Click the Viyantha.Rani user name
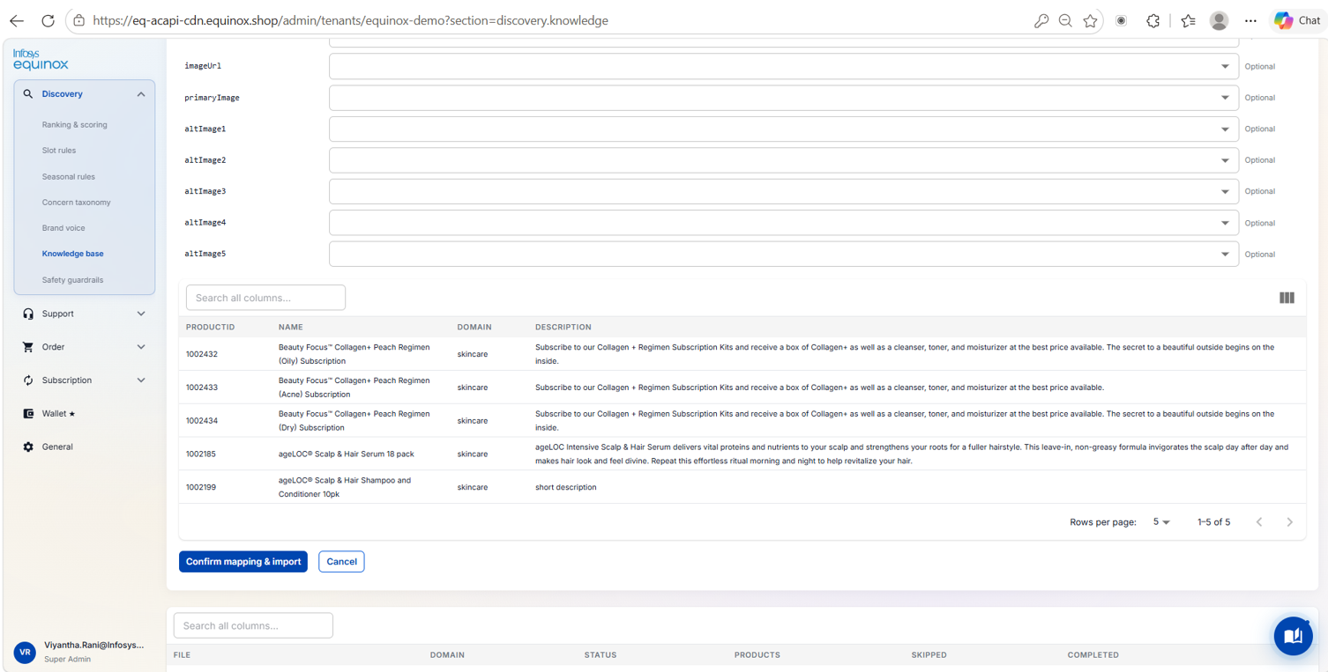 coord(93,645)
